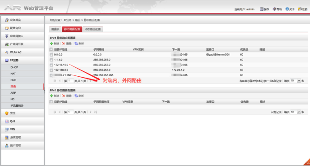Click IP业务 in the breadcrumb path
310x166 pixels.
(x=67, y=20)
